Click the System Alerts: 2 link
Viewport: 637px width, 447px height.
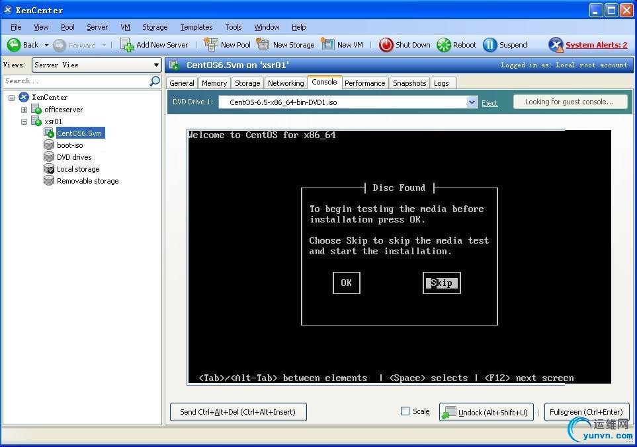tap(597, 45)
